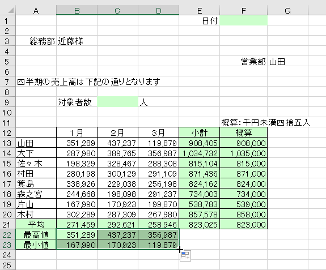Click the green date input cell F1

tap(243, 20)
